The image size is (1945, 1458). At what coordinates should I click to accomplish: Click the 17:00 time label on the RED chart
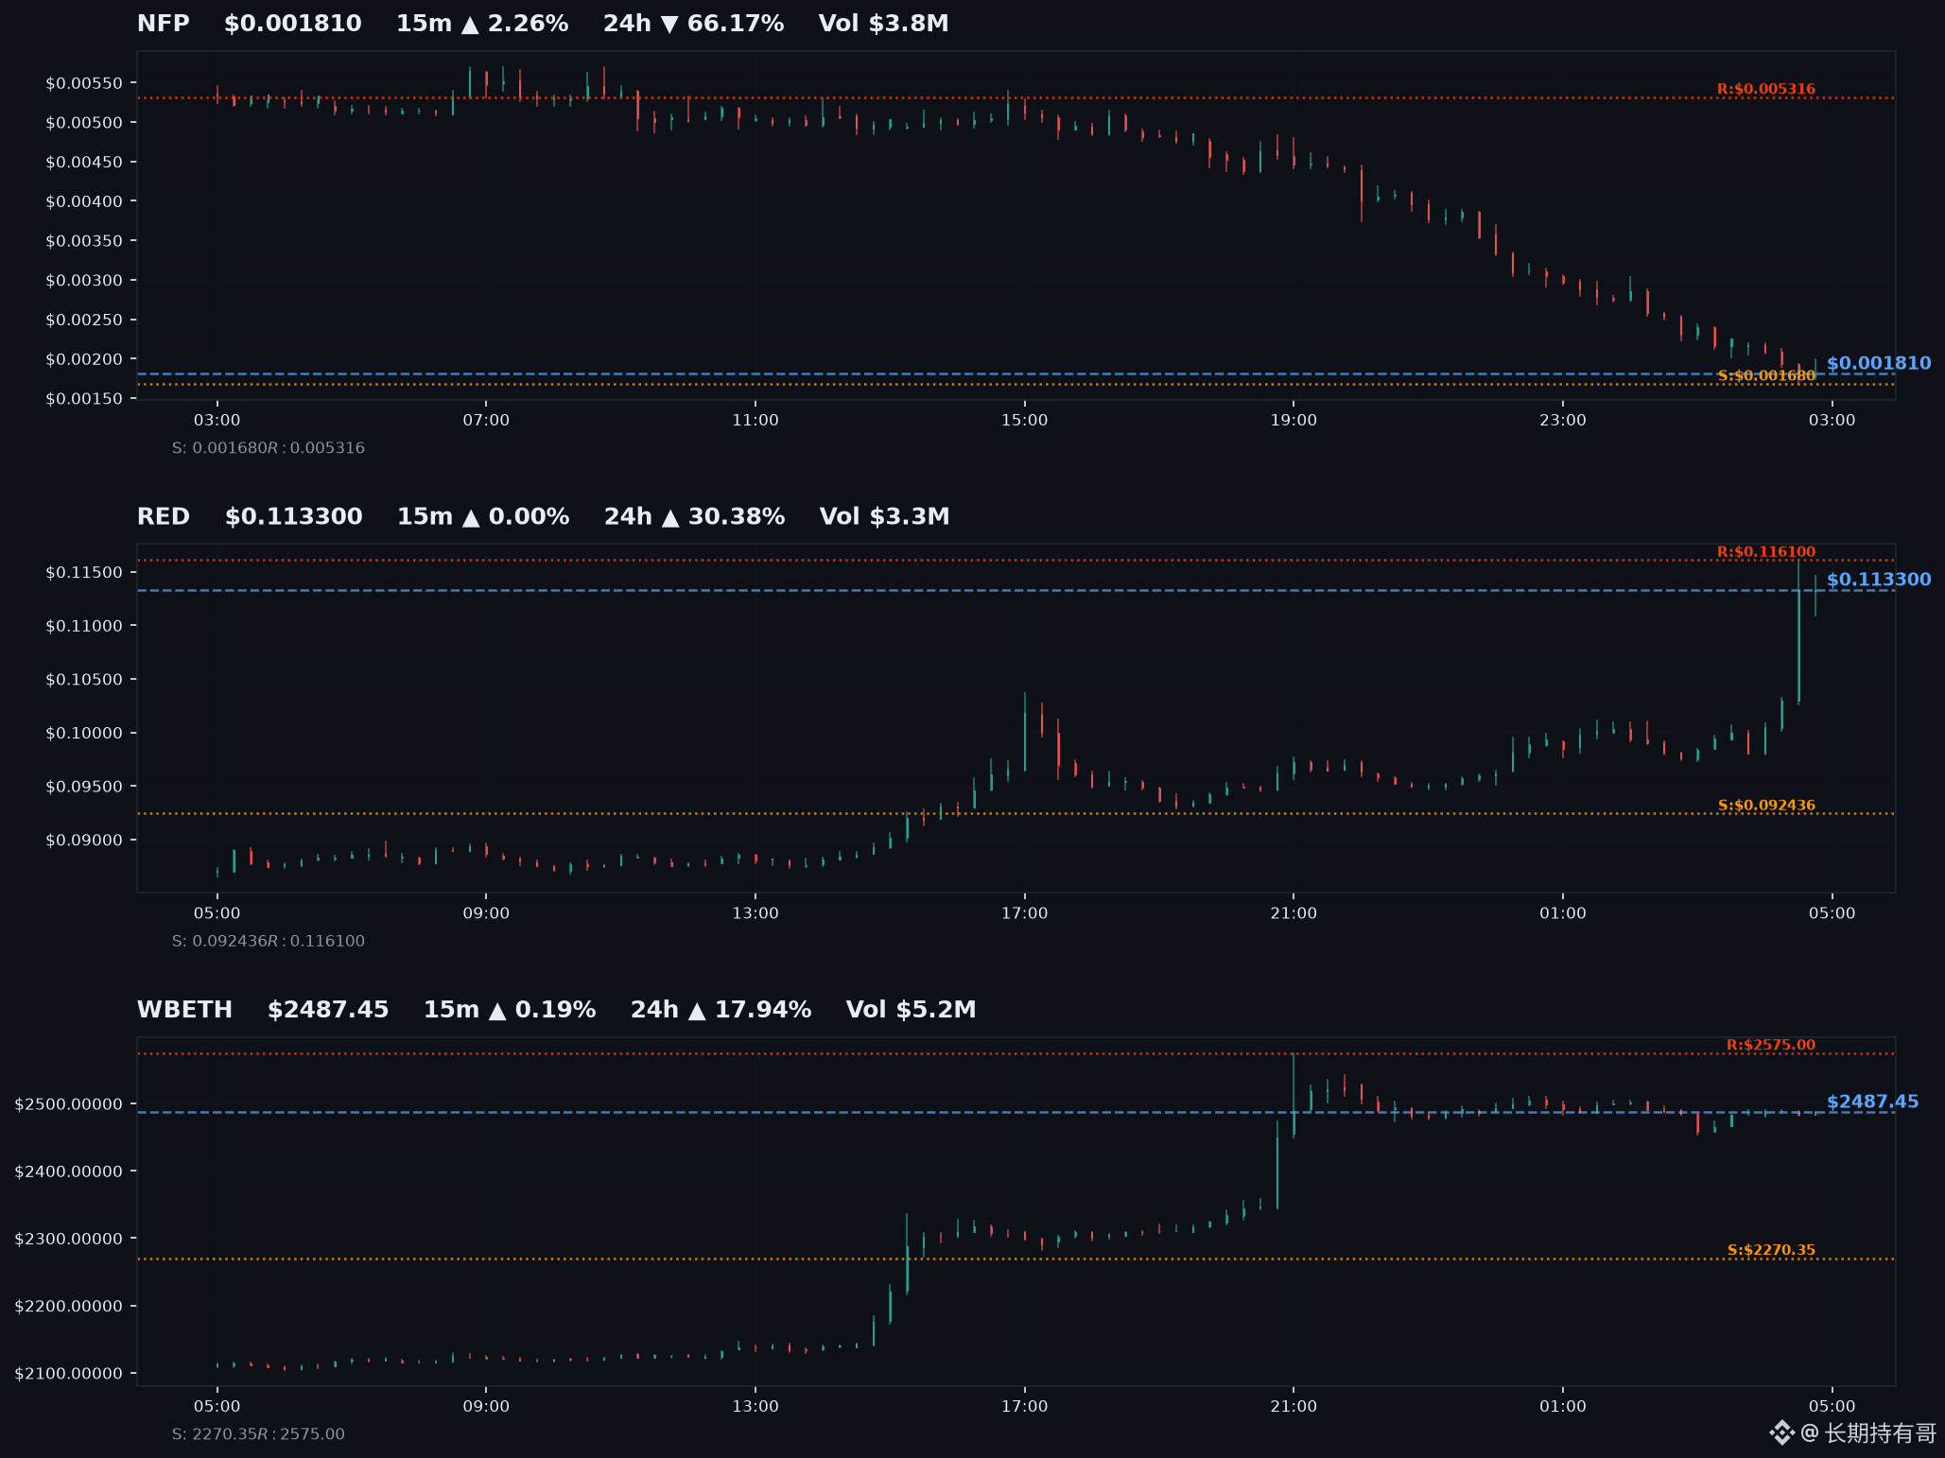pos(1025,913)
